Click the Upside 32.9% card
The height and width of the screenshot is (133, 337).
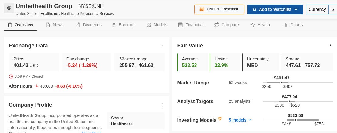point(225,62)
